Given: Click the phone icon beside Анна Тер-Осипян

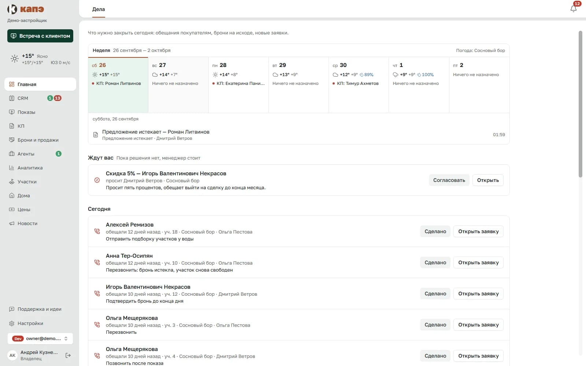Looking at the screenshot, I should pyautogui.click(x=97, y=262).
